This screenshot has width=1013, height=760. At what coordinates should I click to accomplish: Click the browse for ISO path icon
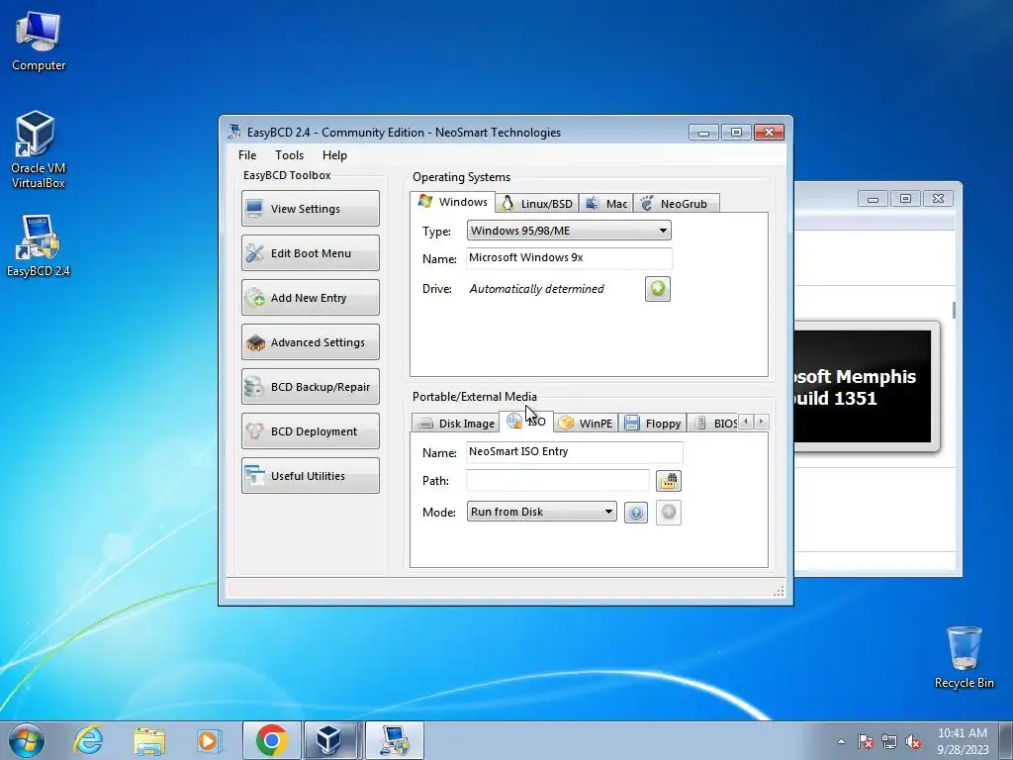tap(669, 481)
